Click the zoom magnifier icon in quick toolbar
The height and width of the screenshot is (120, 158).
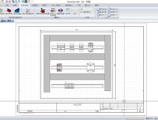point(16,2)
